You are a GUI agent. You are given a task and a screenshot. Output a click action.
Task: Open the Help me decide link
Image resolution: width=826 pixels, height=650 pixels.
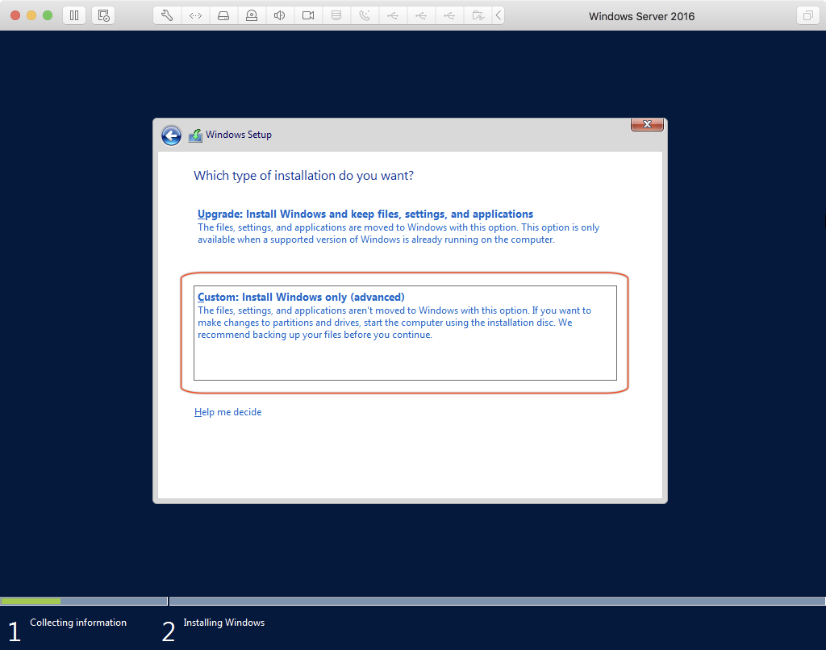[227, 412]
